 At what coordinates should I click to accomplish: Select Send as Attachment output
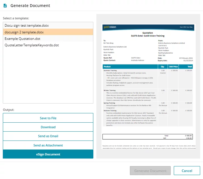pos(48,145)
